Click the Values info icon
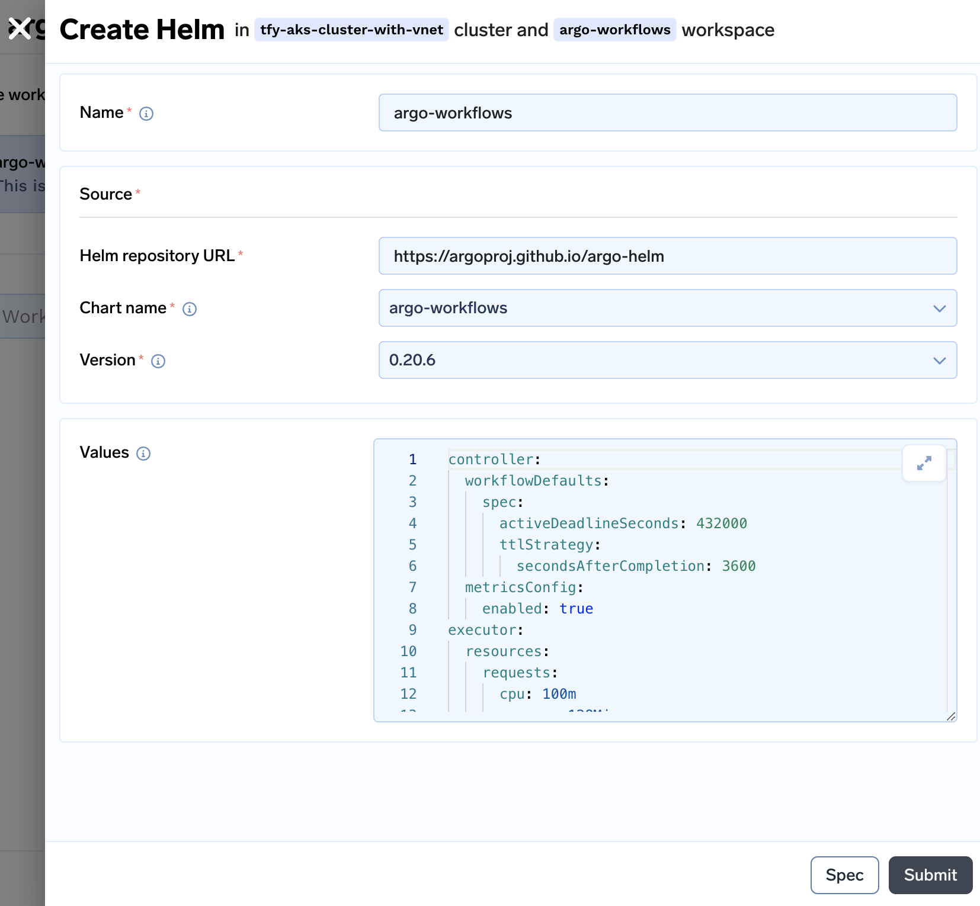 [x=143, y=454]
